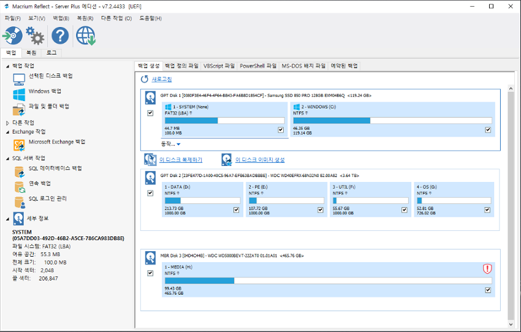Open the 다른 작업 (O) menu
521x332 pixels.
point(116,18)
